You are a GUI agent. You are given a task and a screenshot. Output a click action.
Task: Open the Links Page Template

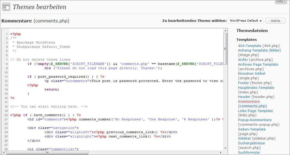click(255, 111)
